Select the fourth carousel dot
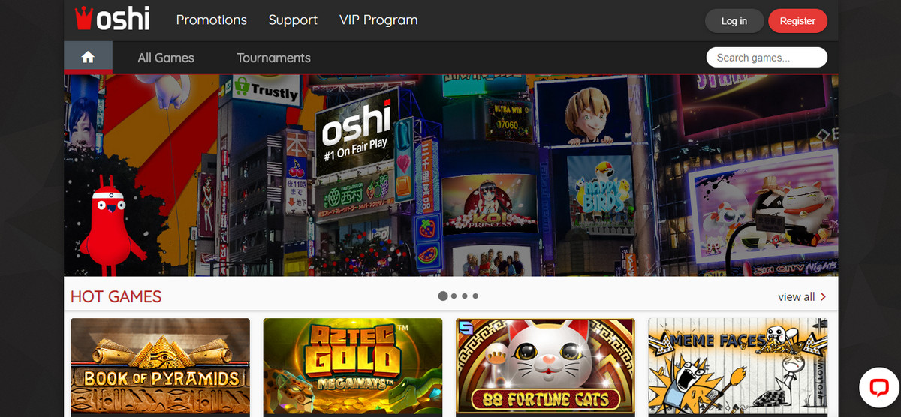This screenshot has height=417, width=901. [475, 296]
